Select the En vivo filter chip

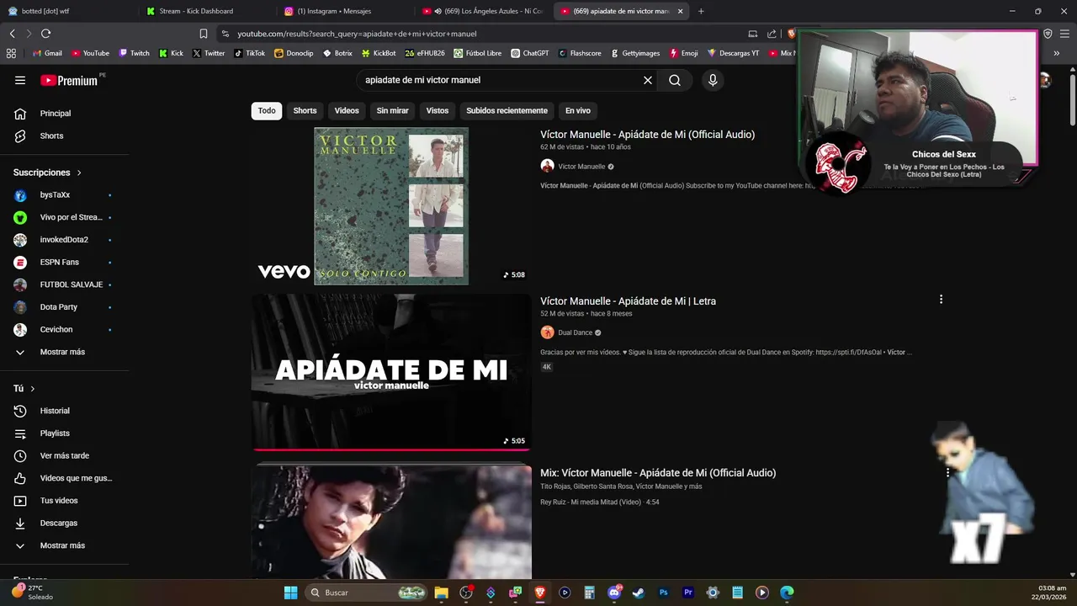[577, 110]
